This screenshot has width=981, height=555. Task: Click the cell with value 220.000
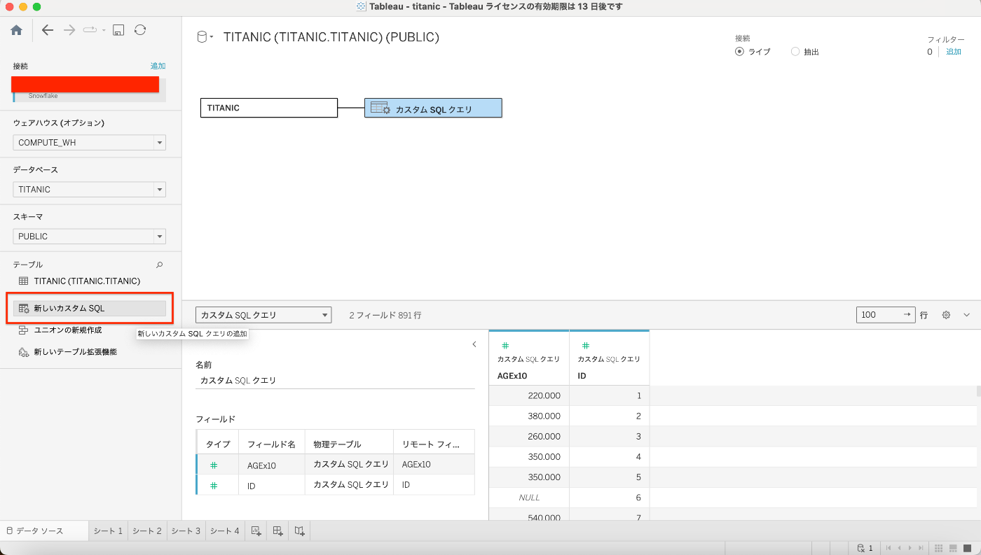tap(529, 395)
